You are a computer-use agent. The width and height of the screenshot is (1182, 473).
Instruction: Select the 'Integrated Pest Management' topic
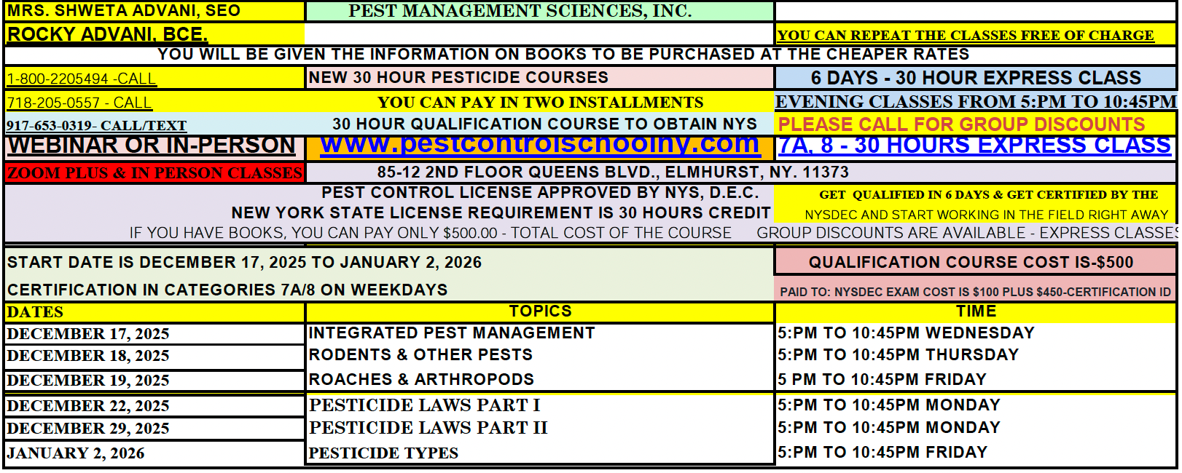pos(452,333)
